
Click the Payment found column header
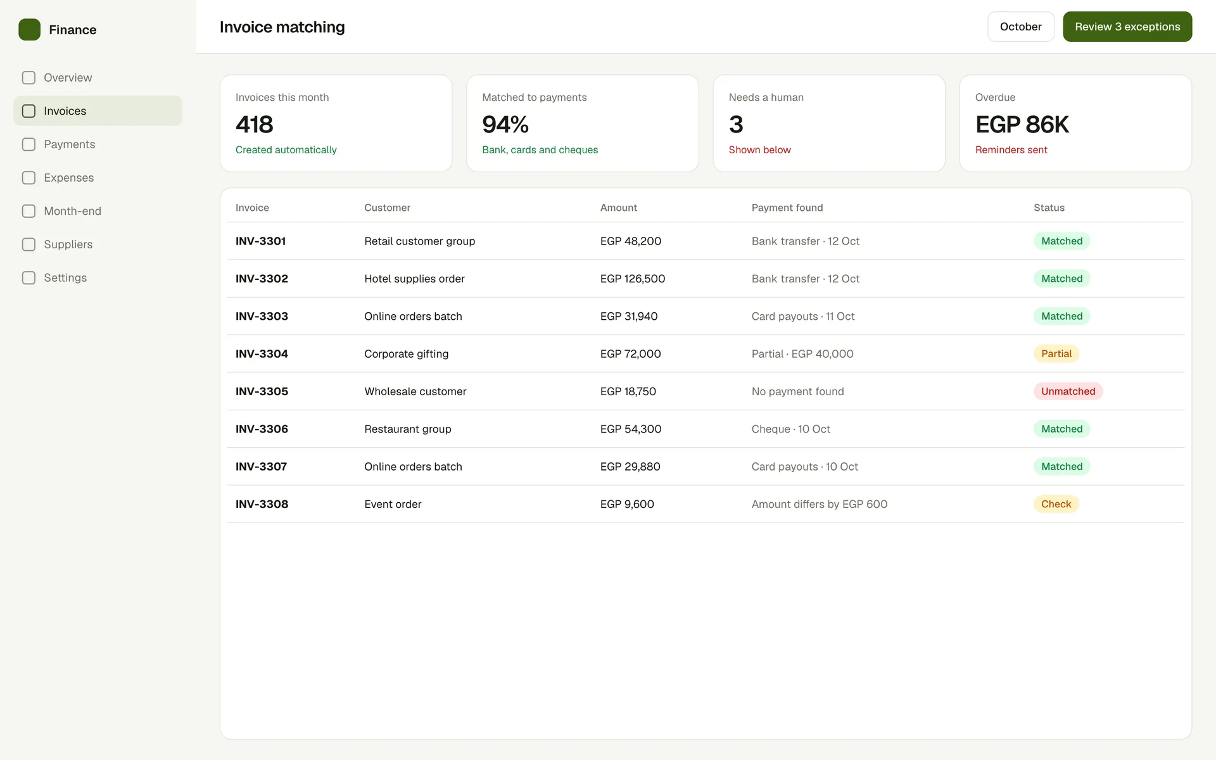[x=787, y=208]
